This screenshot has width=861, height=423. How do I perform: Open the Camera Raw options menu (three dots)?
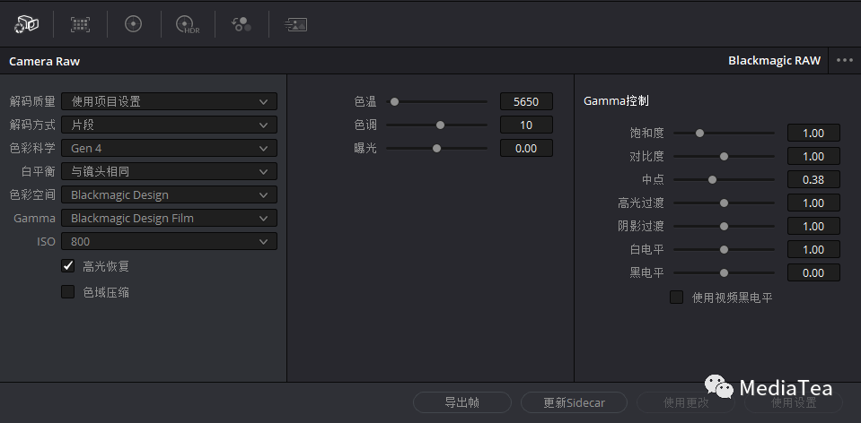tap(845, 60)
